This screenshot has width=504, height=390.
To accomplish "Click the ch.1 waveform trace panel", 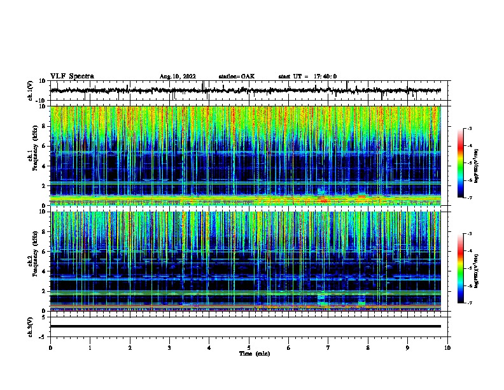I will point(249,90).
